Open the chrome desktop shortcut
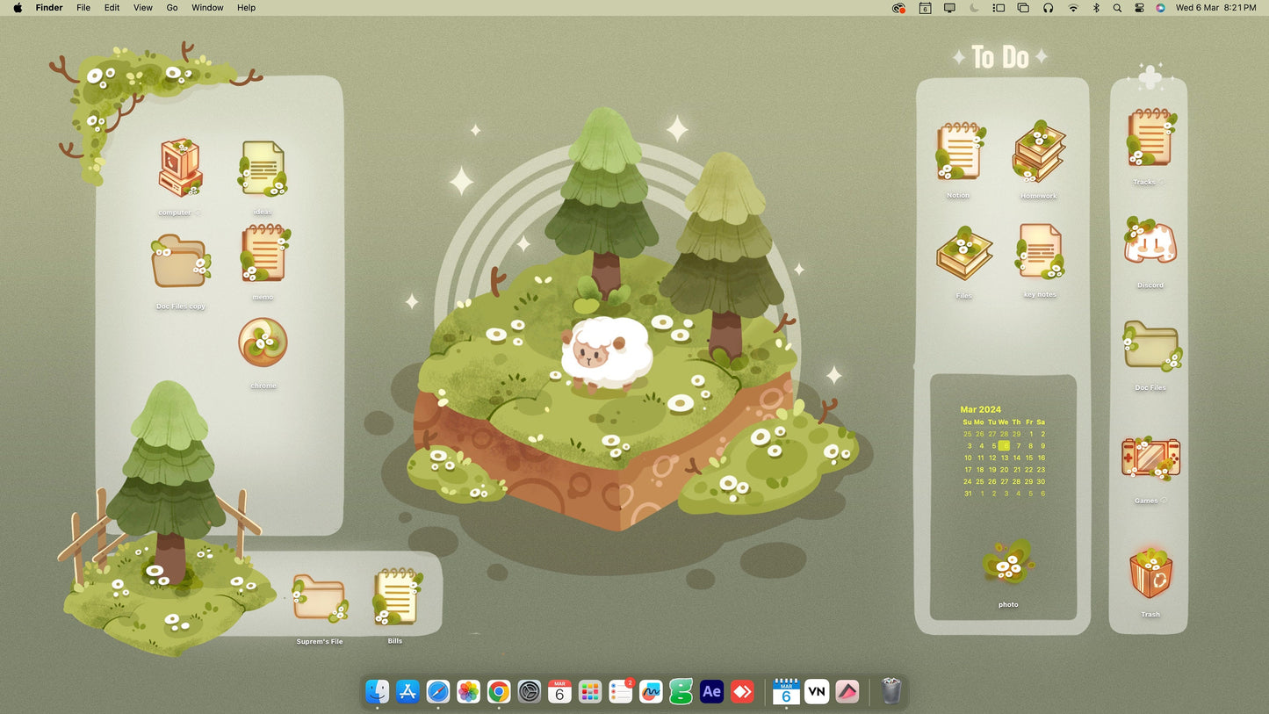This screenshot has width=1269, height=714. click(x=263, y=343)
